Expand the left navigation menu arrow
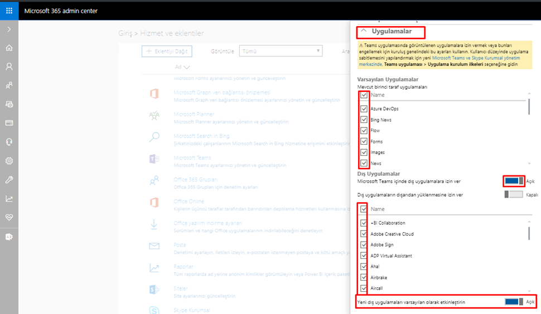This screenshot has width=541, height=314. tap(9, 30)
